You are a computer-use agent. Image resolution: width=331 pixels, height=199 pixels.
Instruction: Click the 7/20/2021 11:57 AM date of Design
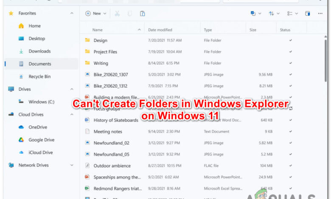click(165, 40)
